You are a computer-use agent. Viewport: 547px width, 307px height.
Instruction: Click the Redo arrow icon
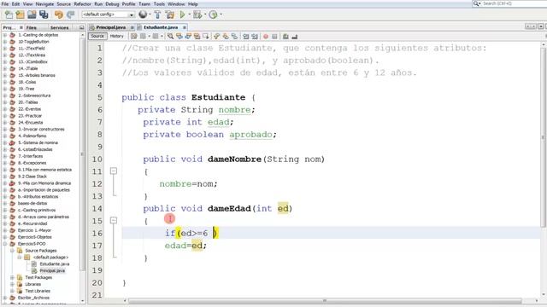point(70,14)
